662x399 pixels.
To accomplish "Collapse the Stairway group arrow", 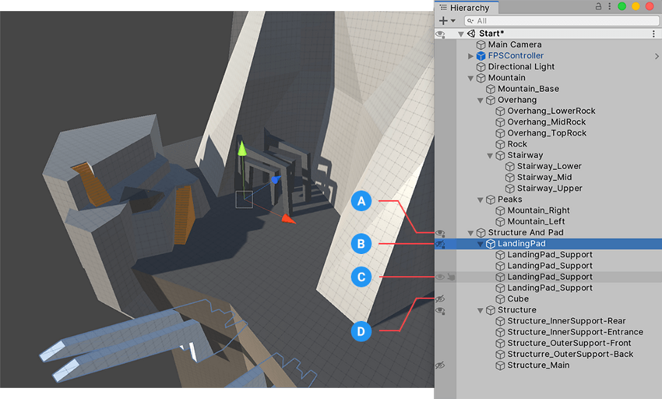I will click(490, 155).
